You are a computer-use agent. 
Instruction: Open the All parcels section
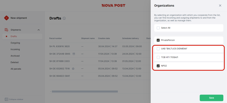point(16,69)
